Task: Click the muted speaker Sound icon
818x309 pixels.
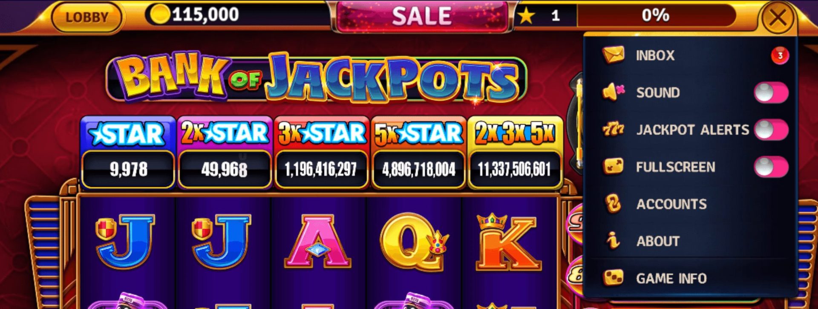Action: point(613,92)
